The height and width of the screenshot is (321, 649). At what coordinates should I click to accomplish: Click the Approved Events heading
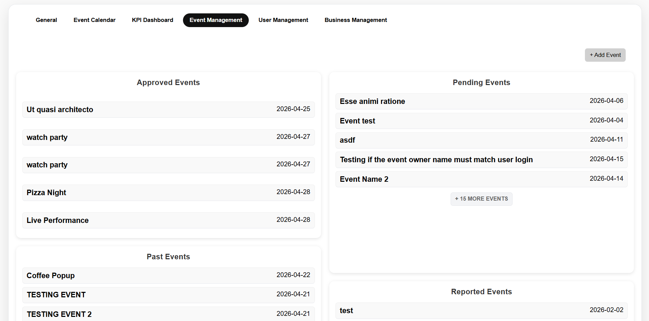click(x=168, y=83)
